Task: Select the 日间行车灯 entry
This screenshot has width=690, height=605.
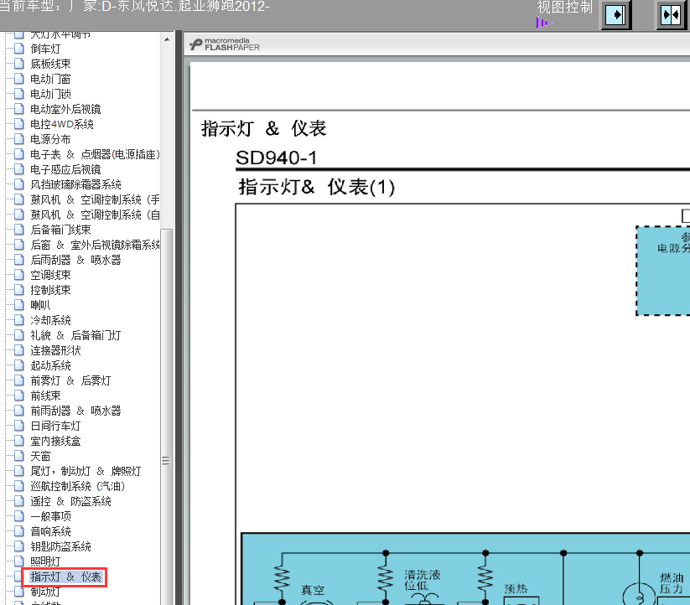Action: click(55, 426)
